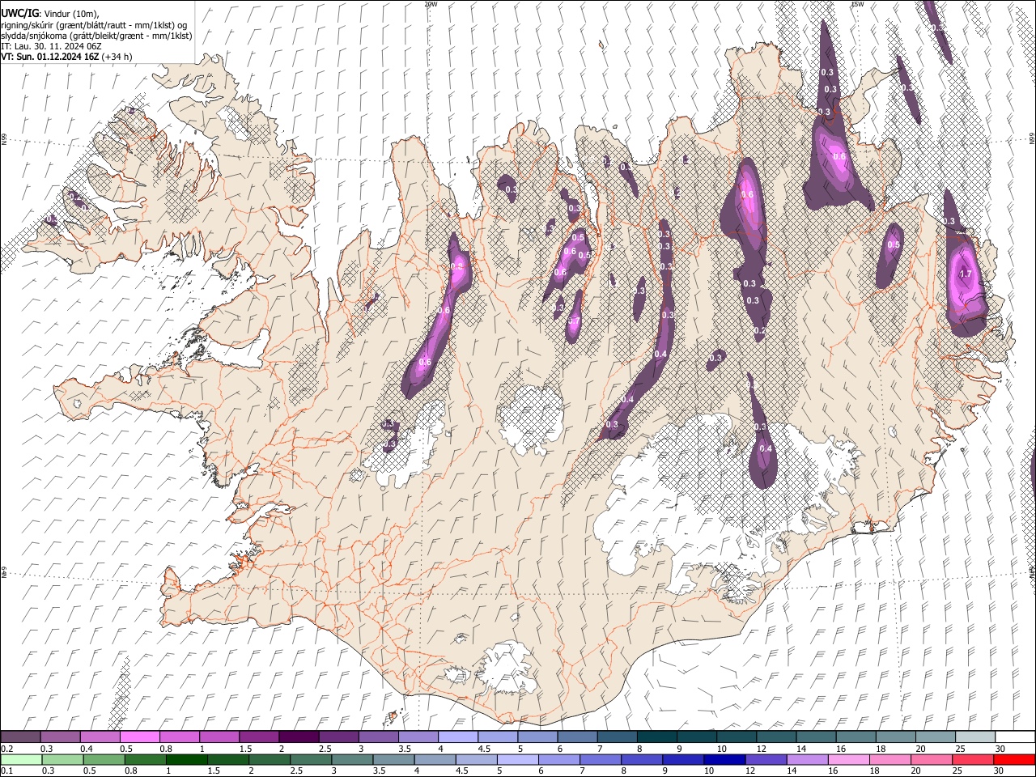The width and height of the screenshot is (1036, 777).
Task: Select upper legend swatch between 14 and 16
Action: 816,737
